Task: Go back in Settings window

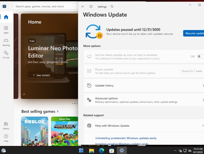Action: click(83, 6)
